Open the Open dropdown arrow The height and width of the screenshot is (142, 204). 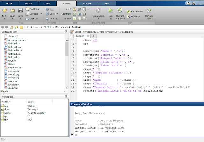(12, 19)
